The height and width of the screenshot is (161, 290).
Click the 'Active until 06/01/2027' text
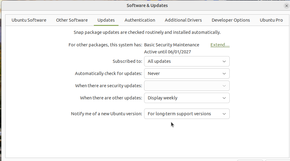(x=168, y=52)
